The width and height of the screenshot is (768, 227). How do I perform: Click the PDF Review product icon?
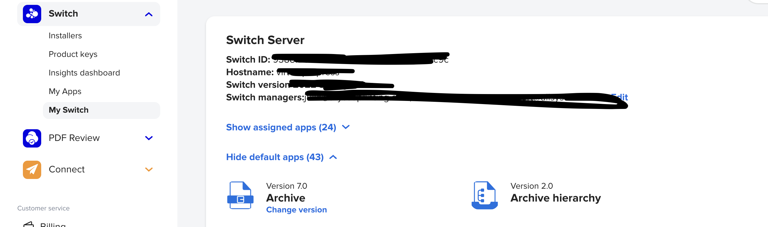tap(32, 138)
